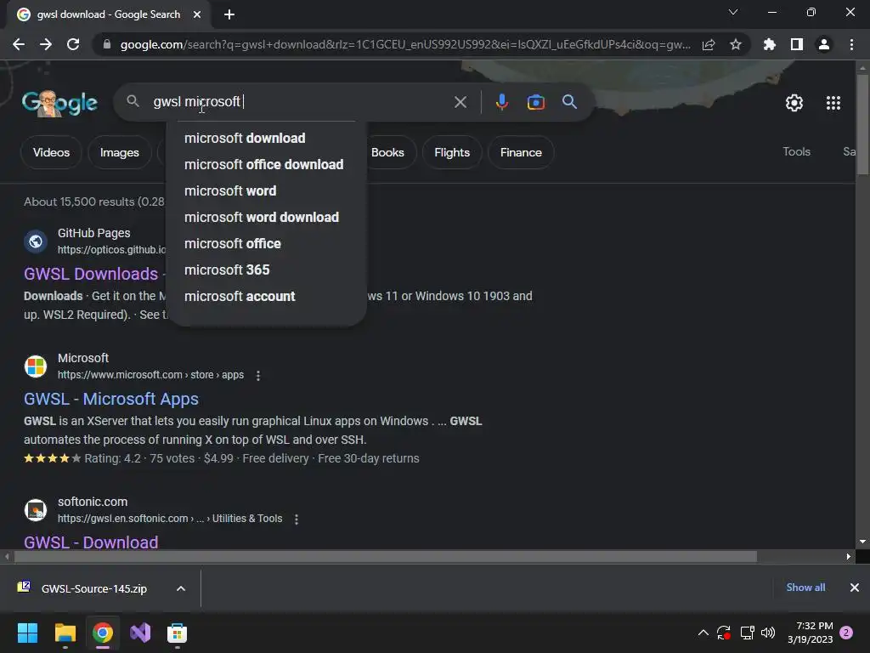The image size is (870, 653).
Task: Go forward to the next page
Action: 46,44
